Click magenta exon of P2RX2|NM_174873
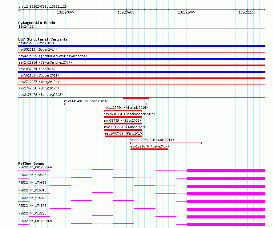Viewport: 274px width, 228px height. pos(226,202)
